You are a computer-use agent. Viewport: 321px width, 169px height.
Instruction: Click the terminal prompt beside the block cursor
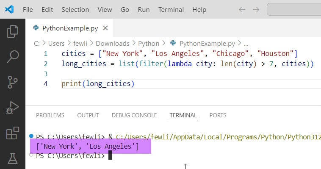click(x=70, y=156)
